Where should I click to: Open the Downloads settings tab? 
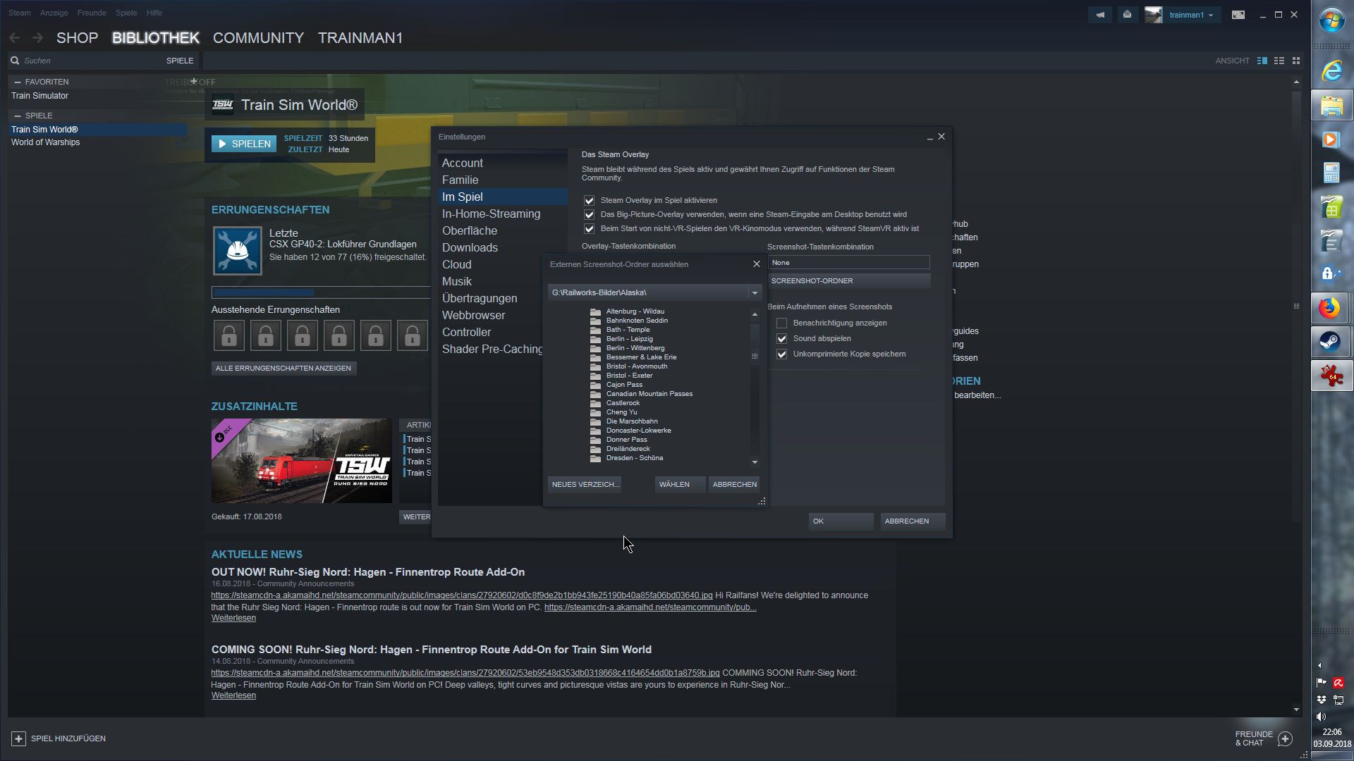pyautogui.click(x=470, y=247)
